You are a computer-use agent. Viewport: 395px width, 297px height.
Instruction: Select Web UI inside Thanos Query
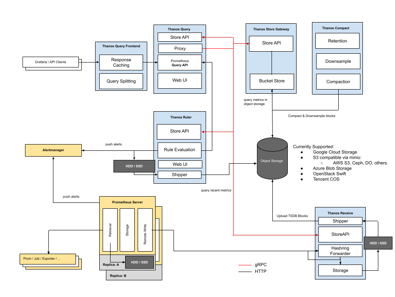(x=180, y=80)
